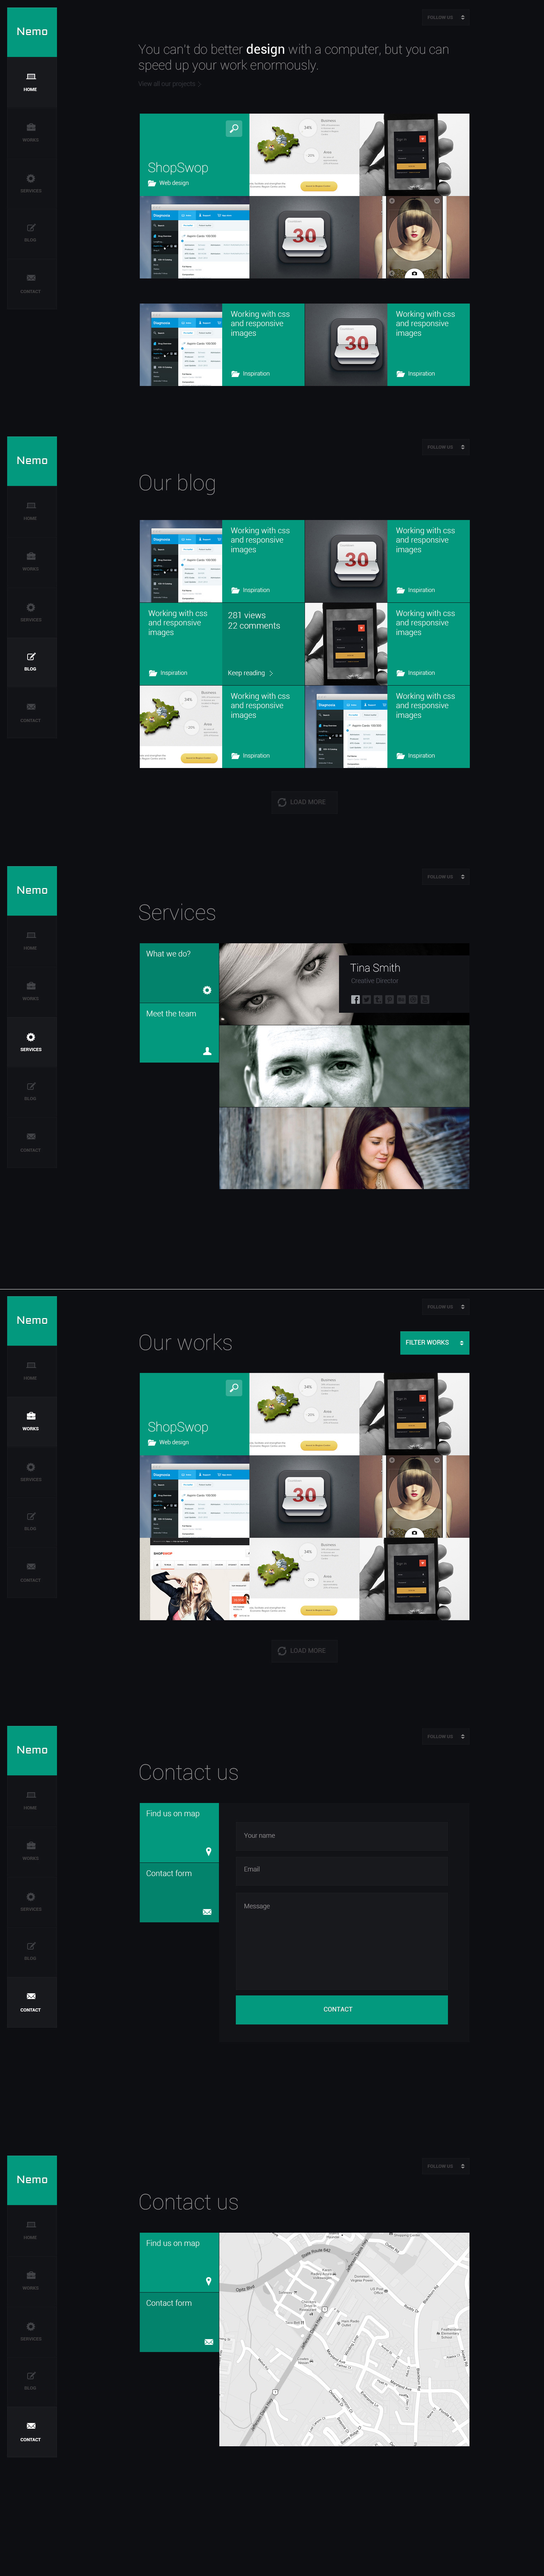The image size is (544, 2576).
Task: Click Load More under the Our blog grid
Action: click(x=304, y=802)
